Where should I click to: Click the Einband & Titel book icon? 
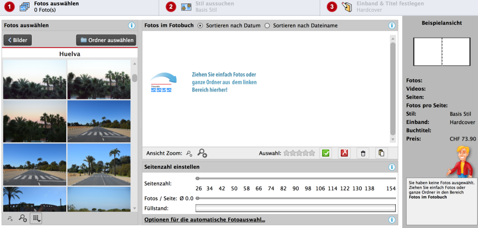tap(347, 7)
